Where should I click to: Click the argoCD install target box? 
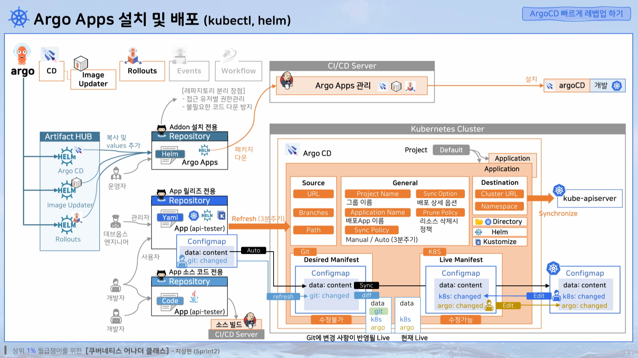[567, 86]
